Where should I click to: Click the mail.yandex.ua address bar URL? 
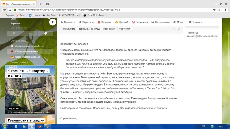pos(69,10)
